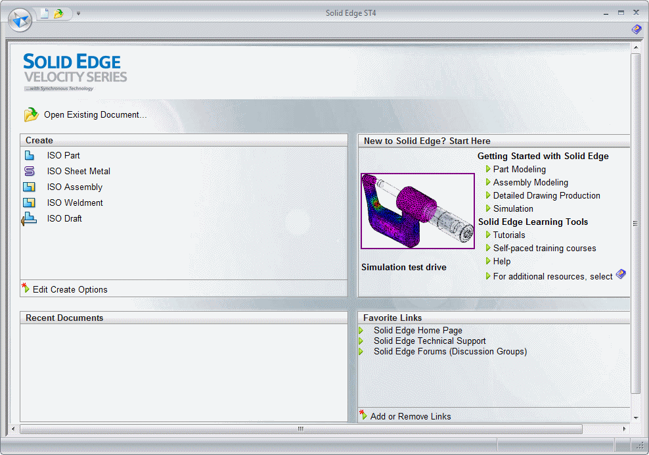Viewport: 649px width, 455px height.
Task: Click the green arrow beside Assembly Modeling
Action: 488,182
